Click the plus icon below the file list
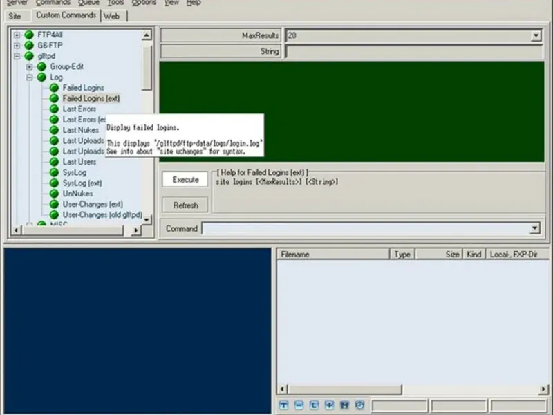The height and width of the screenshot is (415, 553). pos(329,405)
